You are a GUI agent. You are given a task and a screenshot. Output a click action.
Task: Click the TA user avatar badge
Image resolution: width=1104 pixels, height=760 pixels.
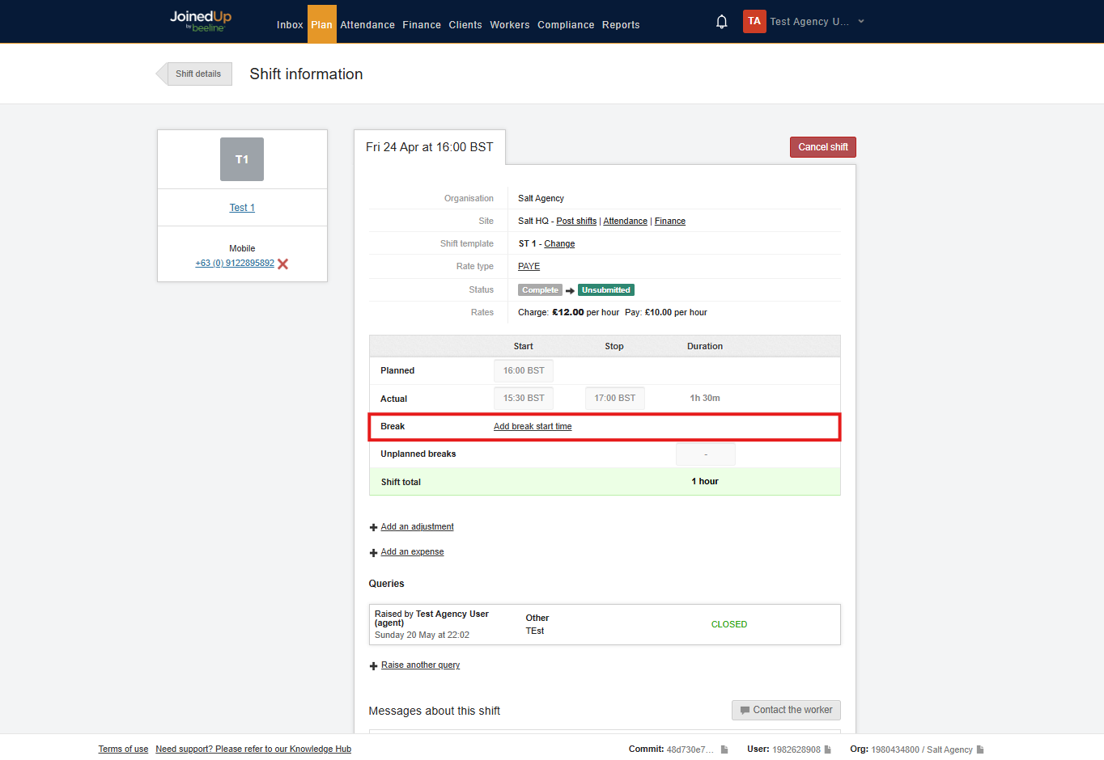(x=754, y=21)
